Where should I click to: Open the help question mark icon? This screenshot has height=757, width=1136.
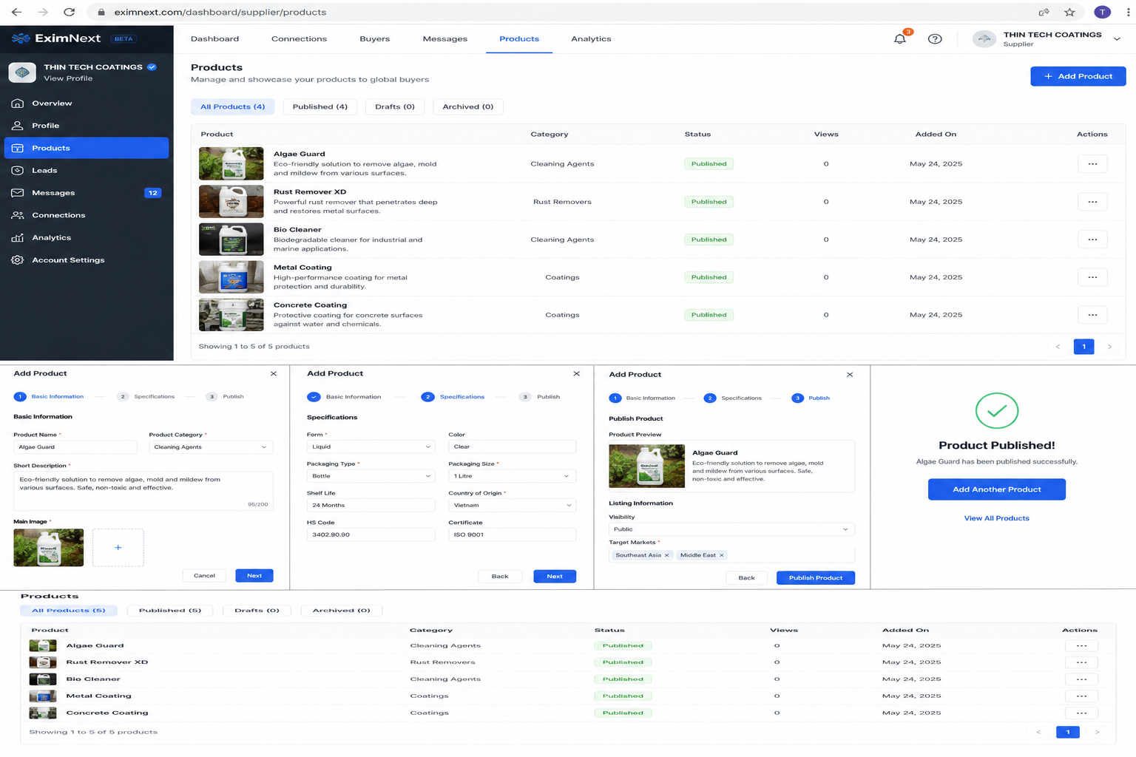pos(935,38)
